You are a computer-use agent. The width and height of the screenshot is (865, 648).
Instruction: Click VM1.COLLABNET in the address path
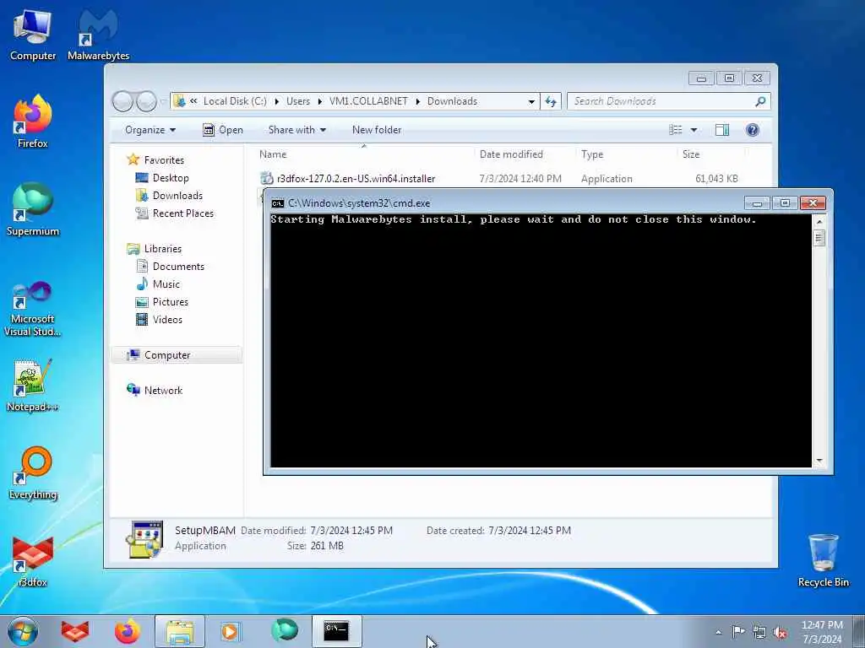point(368,101)
